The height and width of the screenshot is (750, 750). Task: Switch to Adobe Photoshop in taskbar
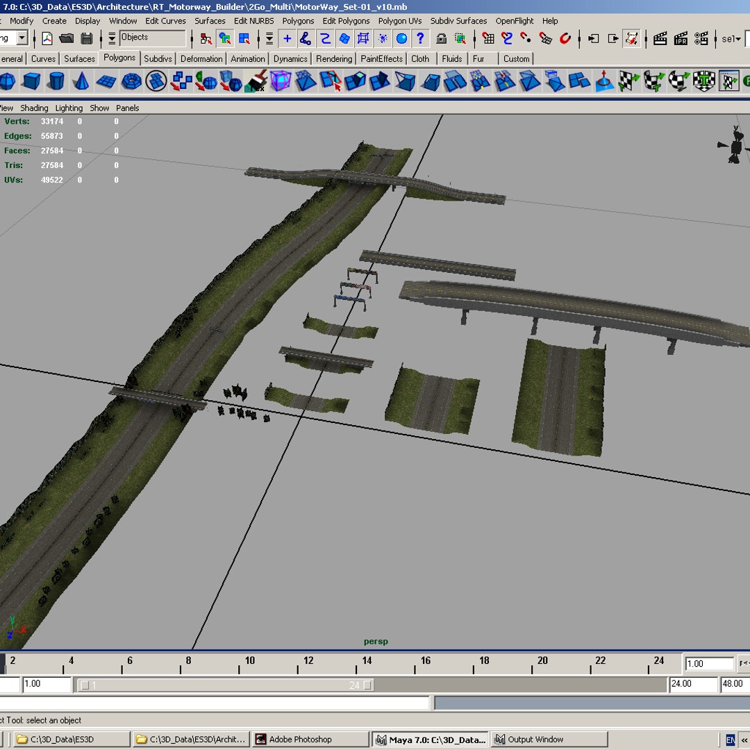[x=310, y=739]
